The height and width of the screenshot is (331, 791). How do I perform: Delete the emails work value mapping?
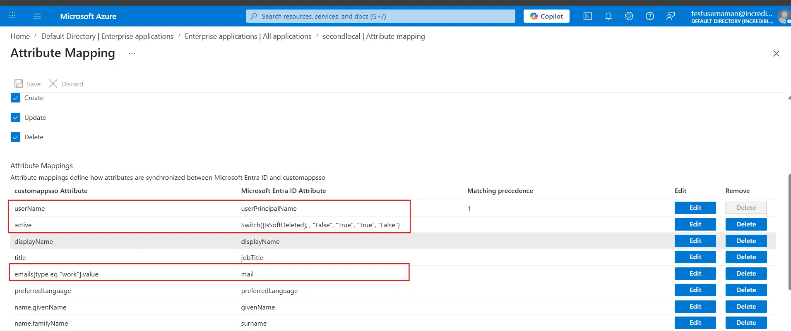click(x=746, y=274)
